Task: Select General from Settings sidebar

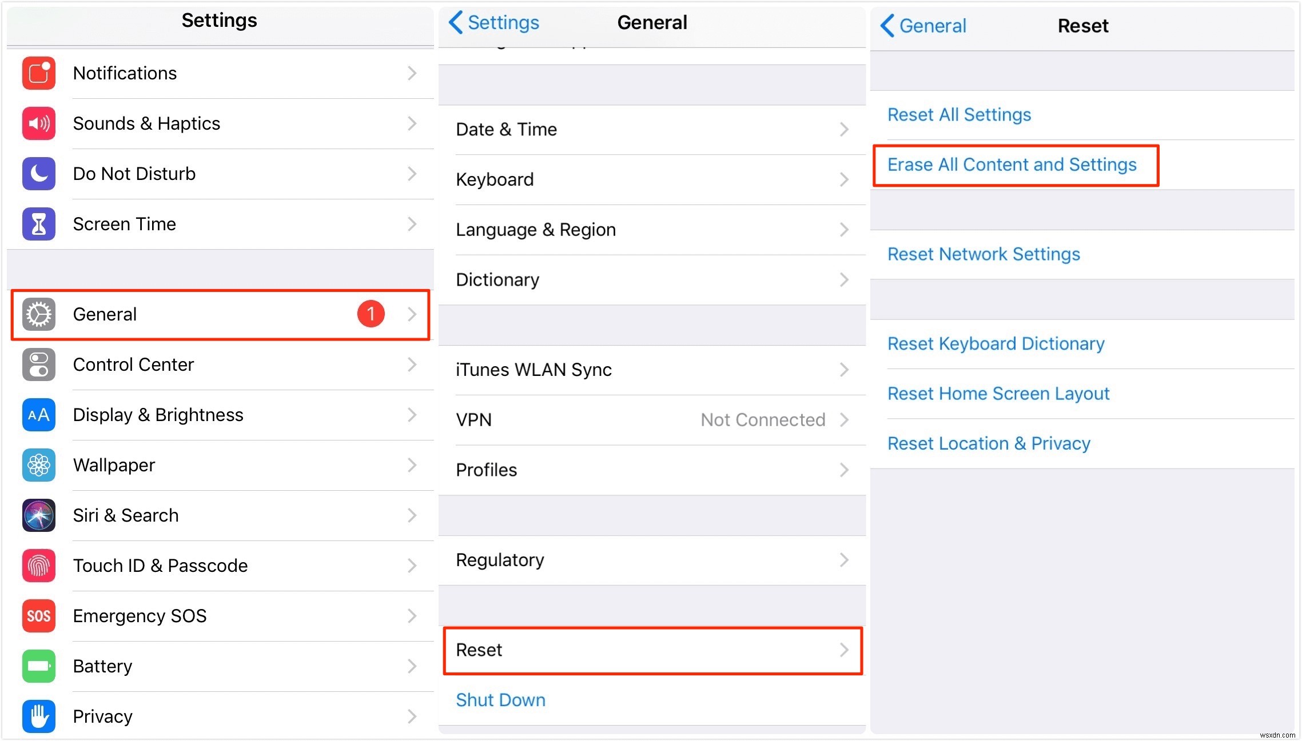Action: tap(219, 314)
